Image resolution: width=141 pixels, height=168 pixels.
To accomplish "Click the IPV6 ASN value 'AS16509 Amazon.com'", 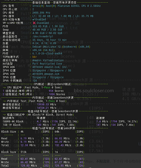I will click(x=46, y=74).
